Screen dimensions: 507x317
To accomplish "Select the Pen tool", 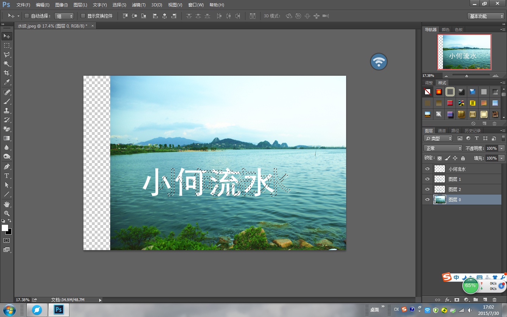I will 7,167.
